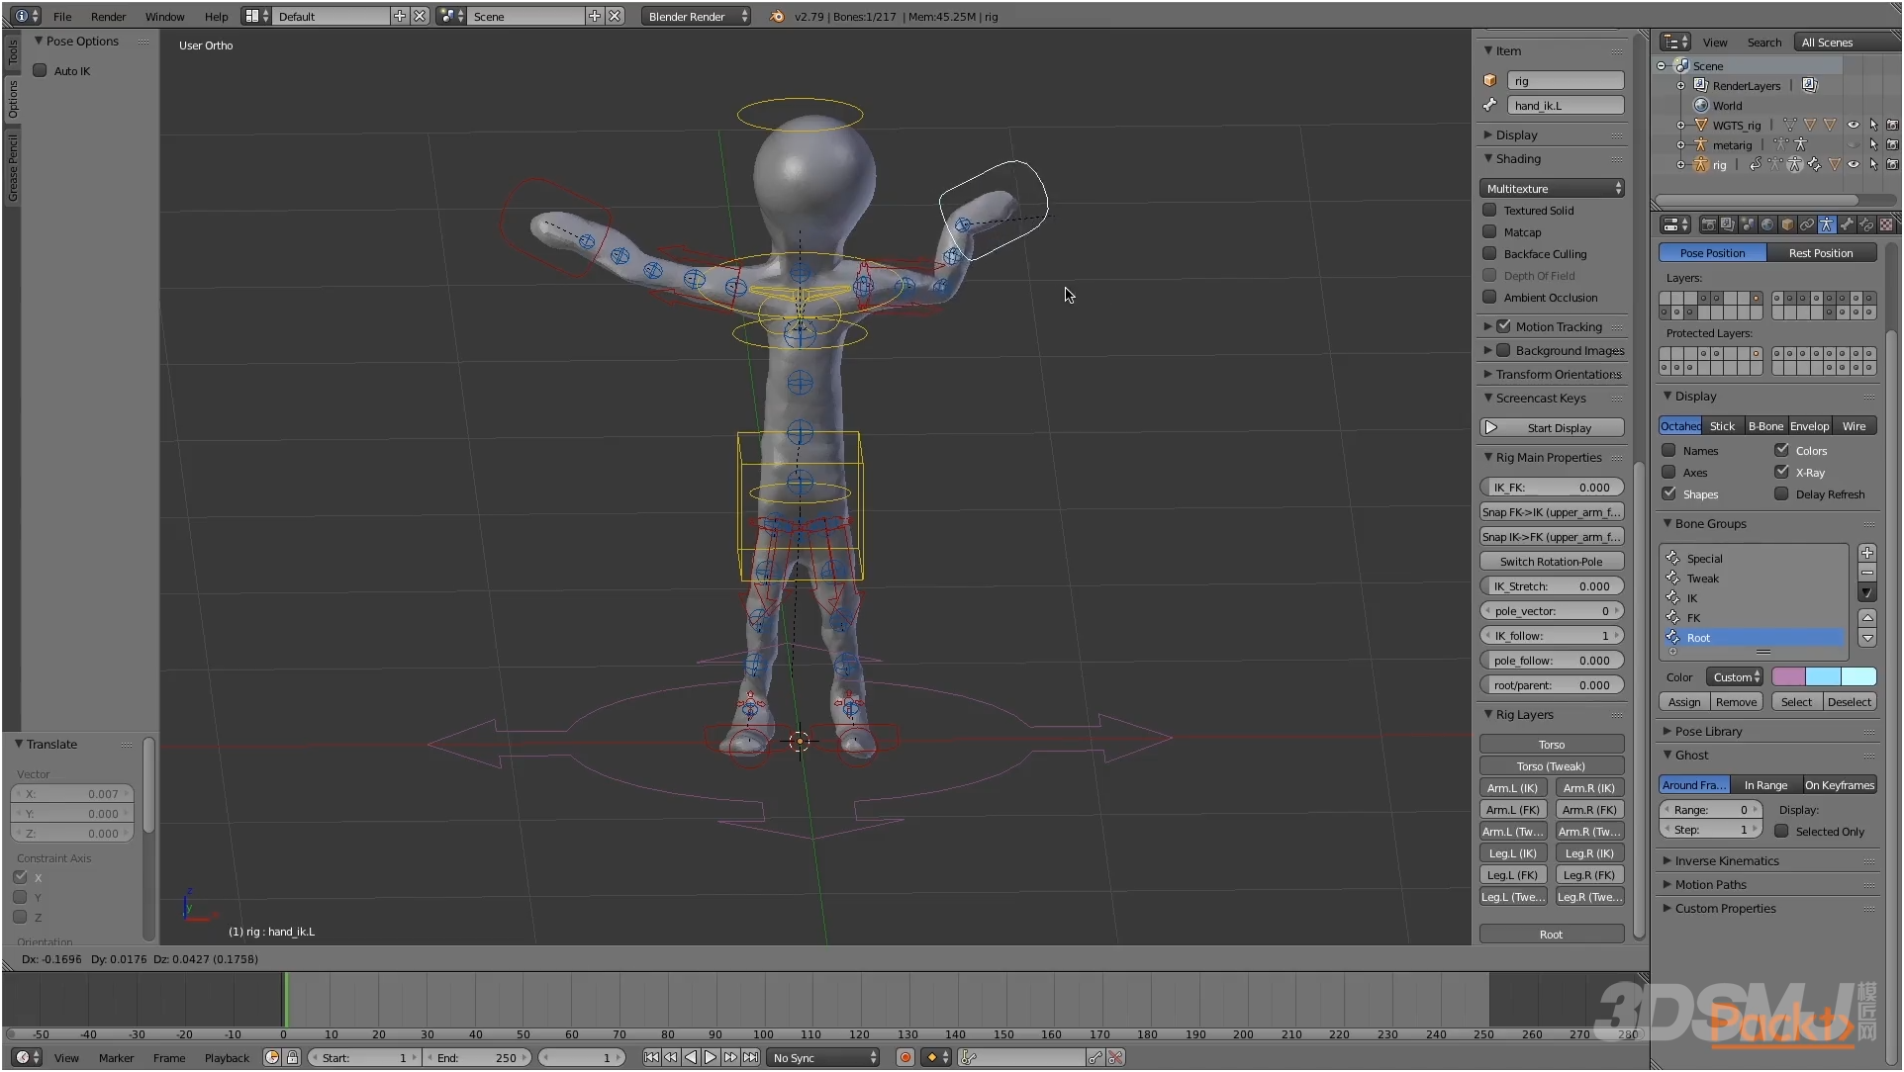Open the timeline Playback menu

(227, 1057)
